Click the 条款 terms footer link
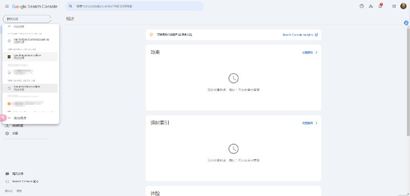Screen dimensions: 410x196 [x=19, y=191]
